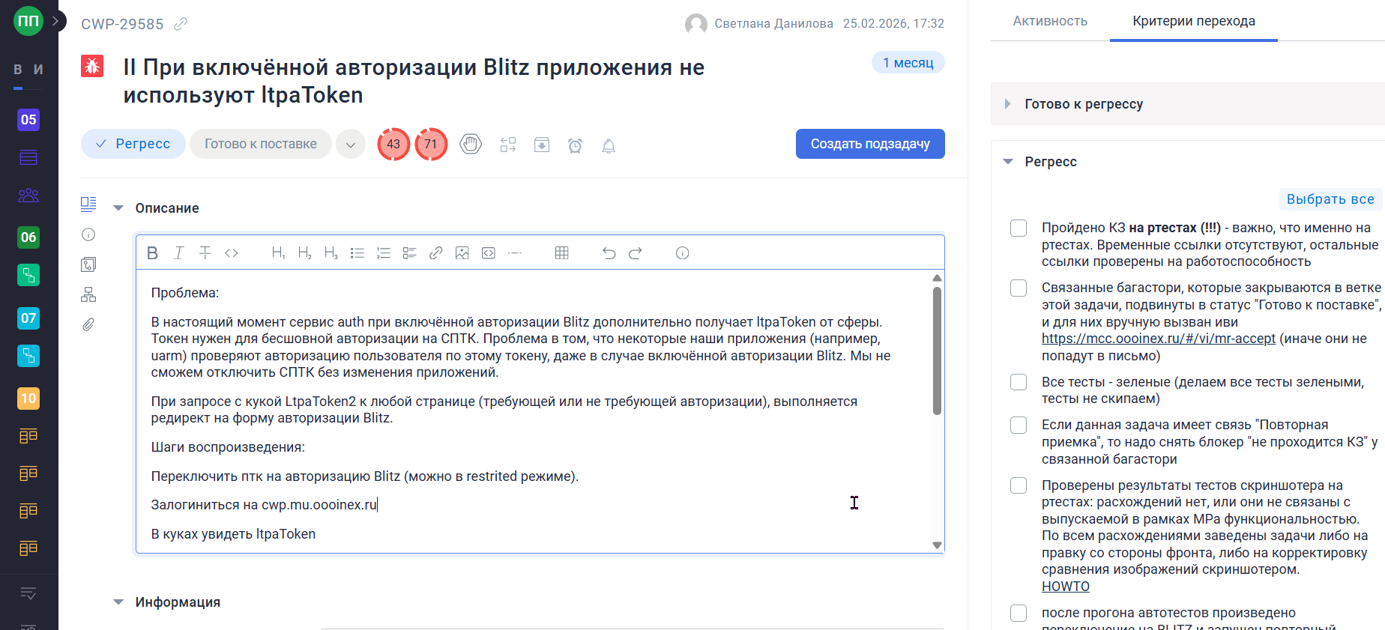Insert inline code formatting
Screen dimensions: 1385x630
click(x=232, y=253)
